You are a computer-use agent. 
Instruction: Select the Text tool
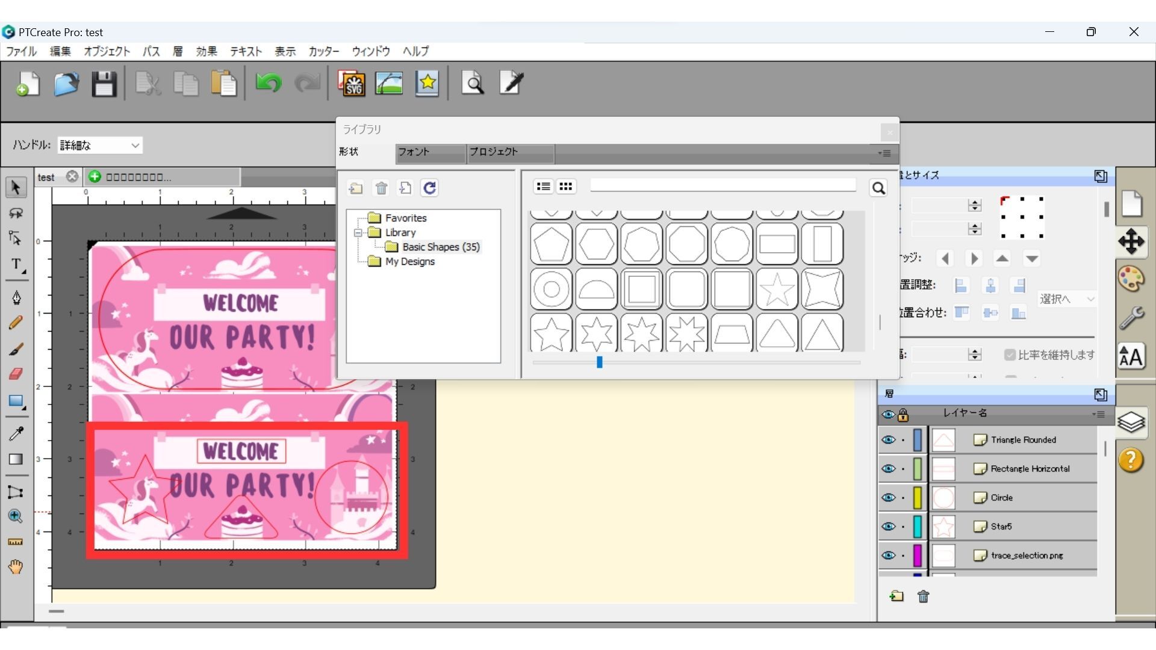click(x=16, y=265)
